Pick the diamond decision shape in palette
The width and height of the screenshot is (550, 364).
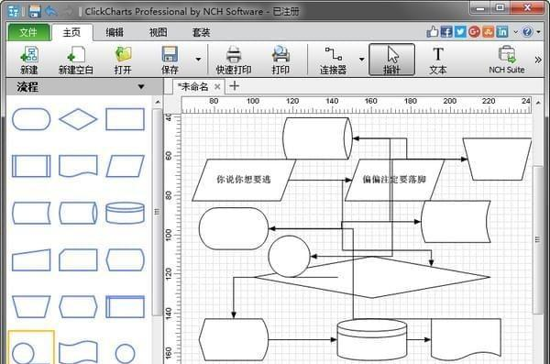(x=78, y=119)
